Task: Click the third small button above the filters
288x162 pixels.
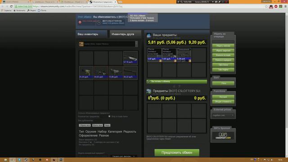Action: [107, 125]
